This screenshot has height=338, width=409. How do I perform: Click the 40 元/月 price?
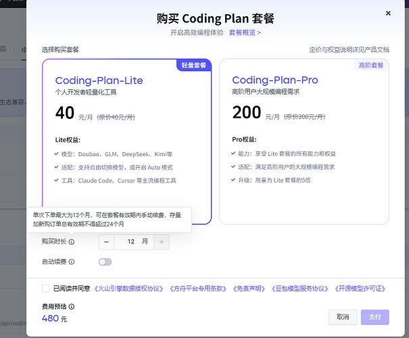(74, 114)
